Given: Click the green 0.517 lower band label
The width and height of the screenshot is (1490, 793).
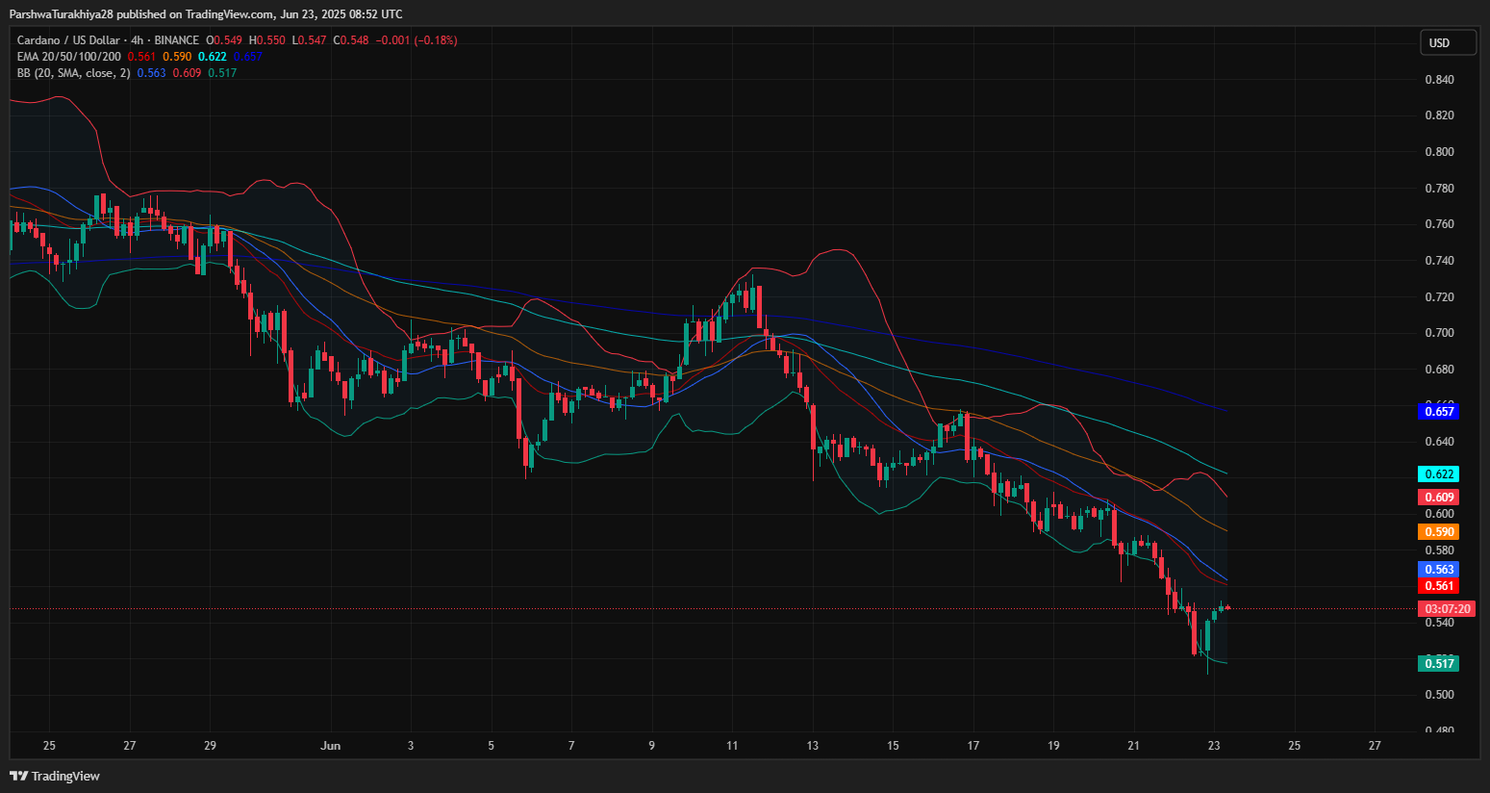Looking at the screenshot, I should [1438, 663].
